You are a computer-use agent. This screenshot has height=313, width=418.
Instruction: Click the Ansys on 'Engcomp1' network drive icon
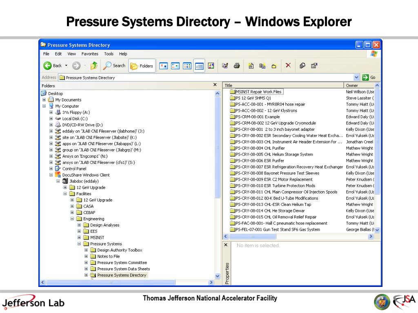click(x=58, y=156)
